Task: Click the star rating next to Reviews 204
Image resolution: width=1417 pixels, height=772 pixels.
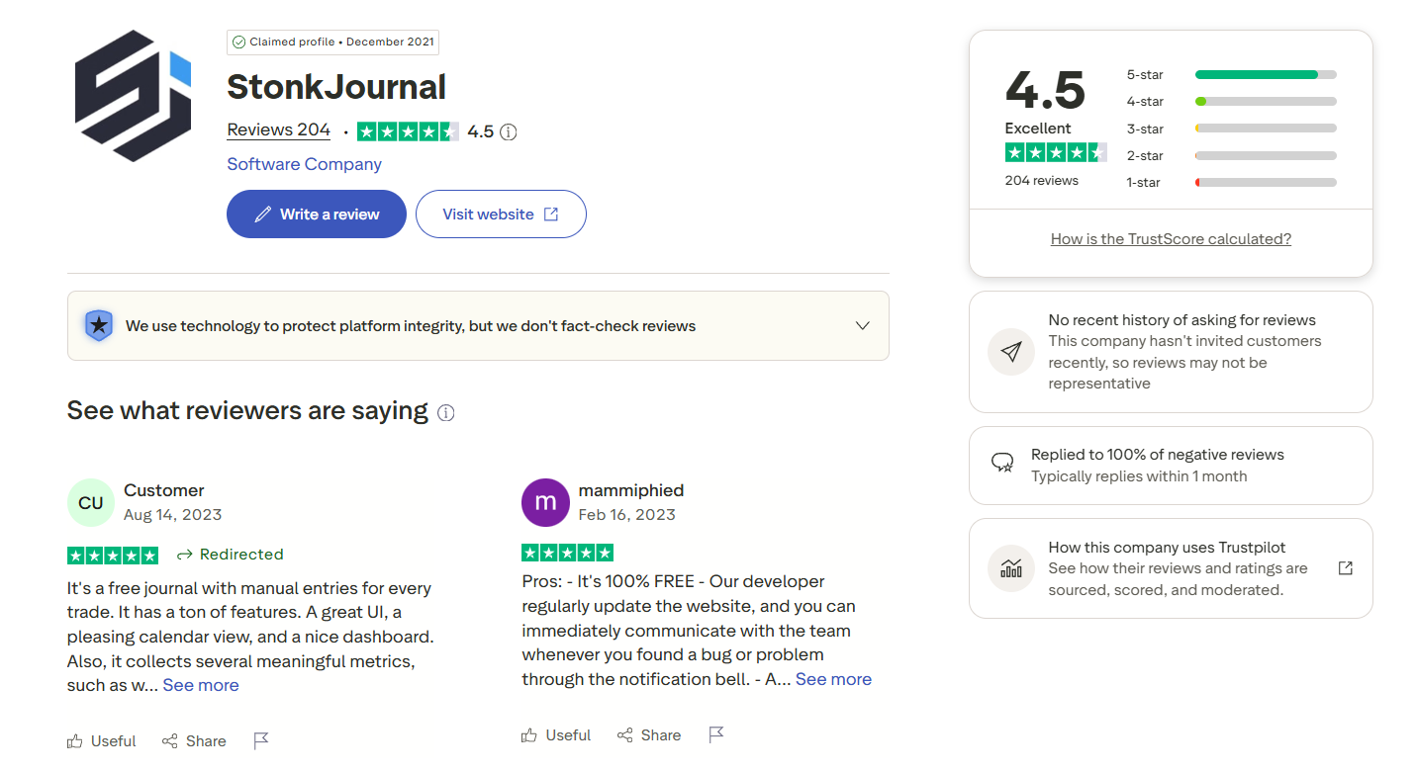Action: point(408,131)
